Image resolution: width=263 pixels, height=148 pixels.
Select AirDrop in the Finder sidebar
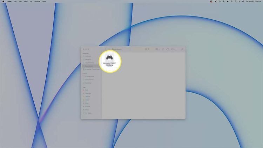click(x=88, y=56)
